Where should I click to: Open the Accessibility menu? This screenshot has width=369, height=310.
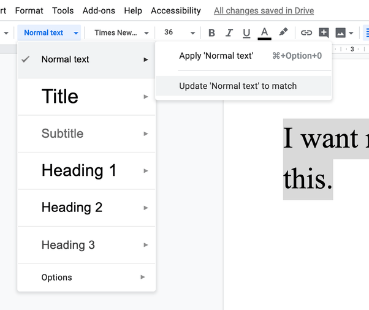point(176,10)
